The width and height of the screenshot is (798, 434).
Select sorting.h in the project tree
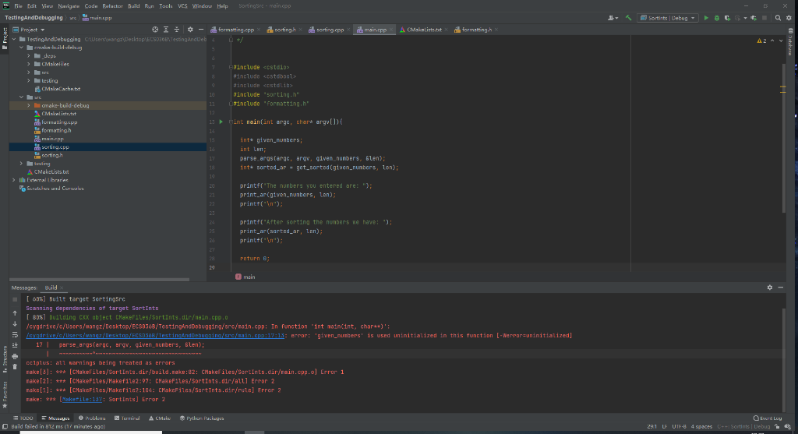52,155
